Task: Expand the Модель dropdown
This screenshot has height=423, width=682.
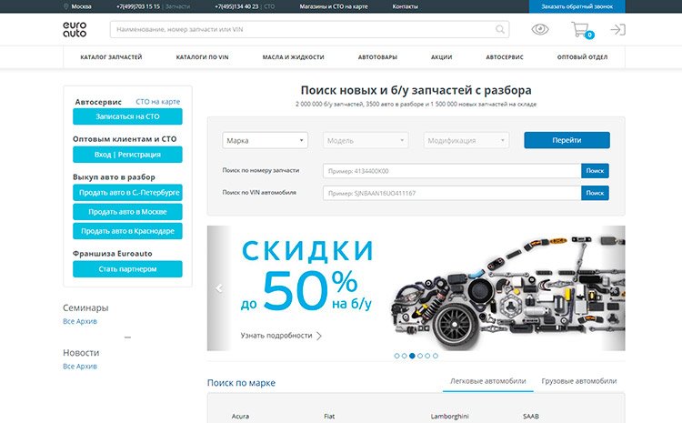Action: pos(366,140)
